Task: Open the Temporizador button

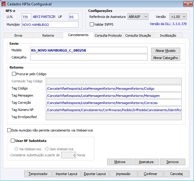Action: (x=38, y=174)
